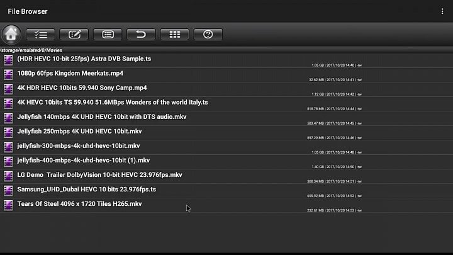
Task: Click the edit pencil toolbar button
Action: coord(74,35)
